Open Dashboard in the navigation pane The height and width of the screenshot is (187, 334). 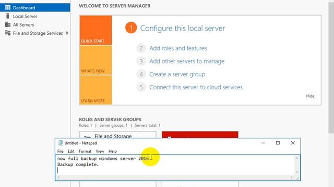coord(35,8)
